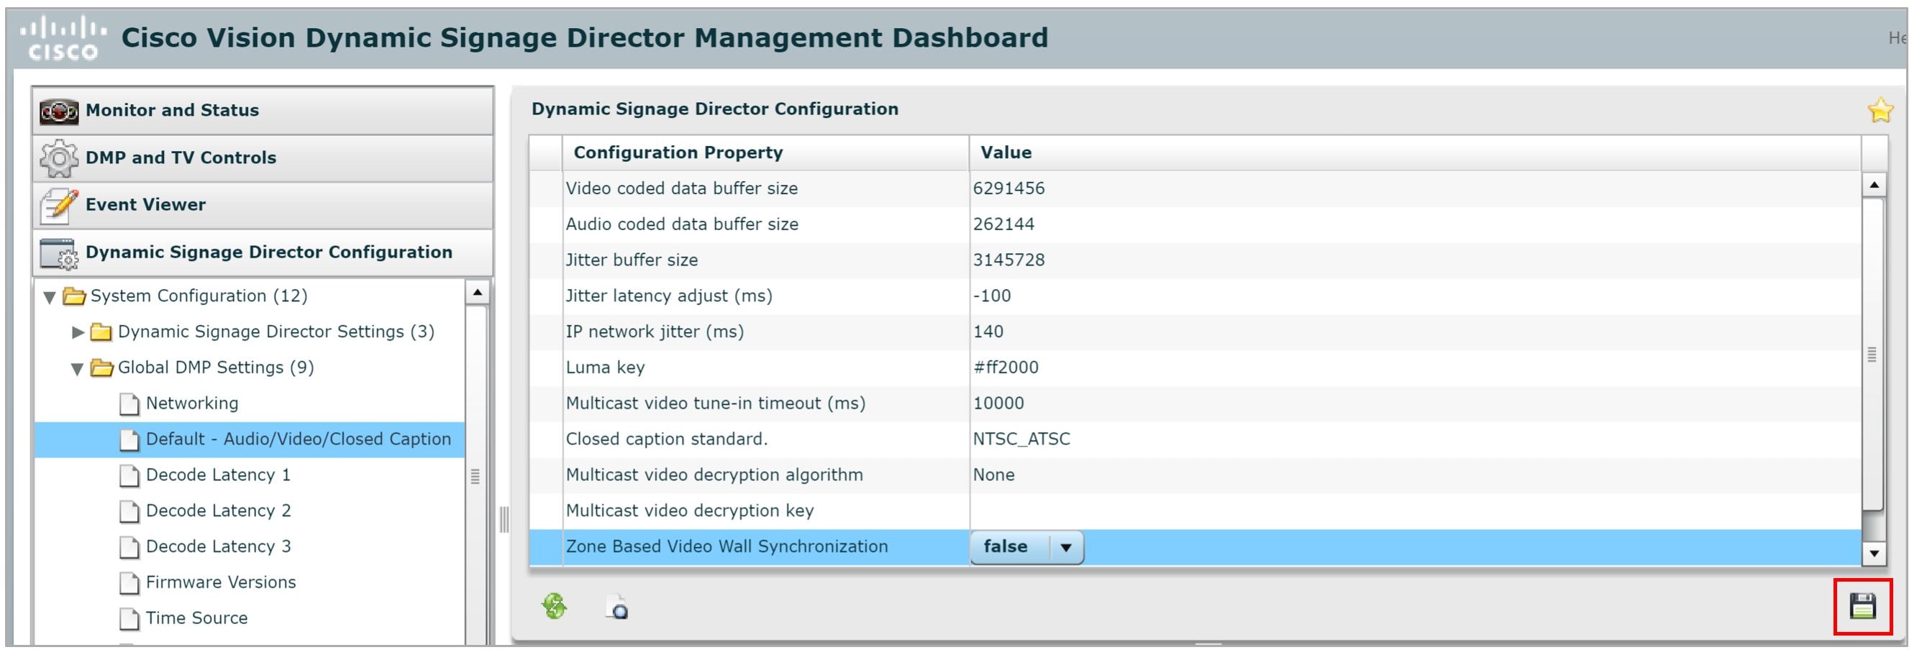
Task: Select the Zone Based Video Wall Synchronization row
Action: pos(726,546)
